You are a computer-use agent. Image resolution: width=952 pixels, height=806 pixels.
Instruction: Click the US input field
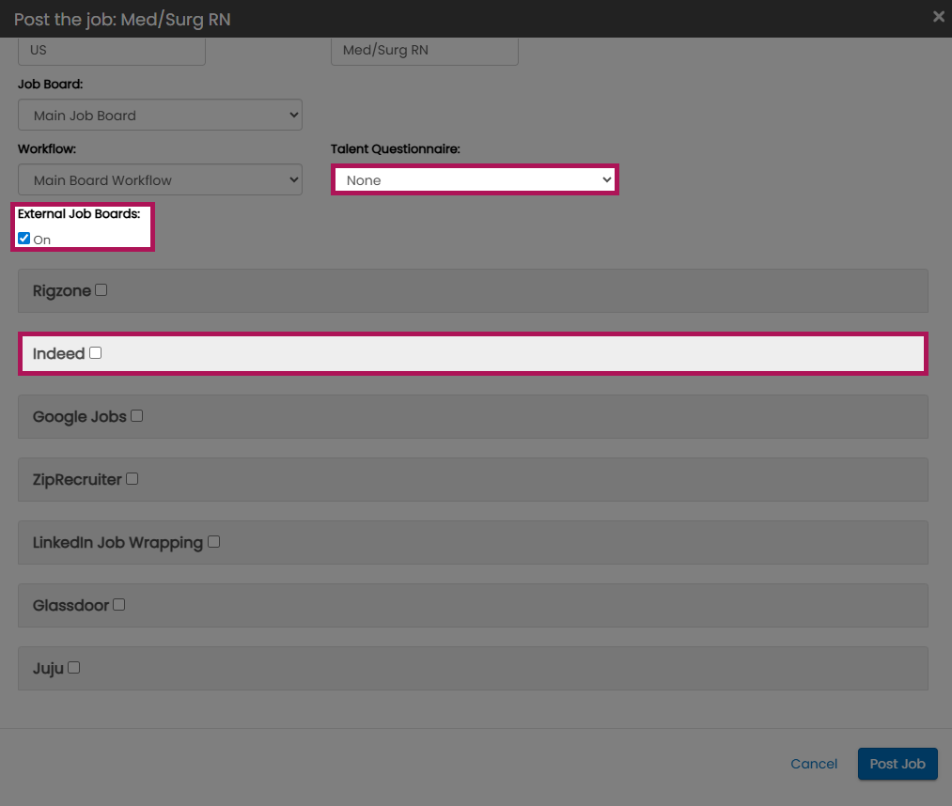click(x=112, y=51)
